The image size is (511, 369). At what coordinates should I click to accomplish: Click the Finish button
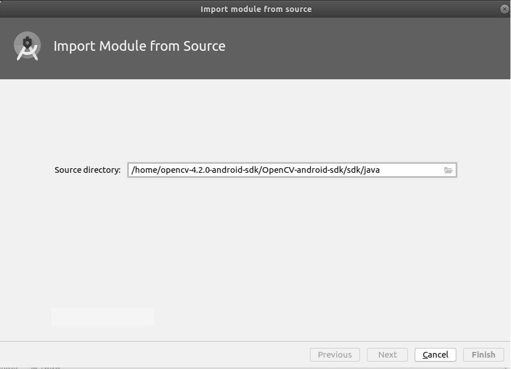[483, 355]
